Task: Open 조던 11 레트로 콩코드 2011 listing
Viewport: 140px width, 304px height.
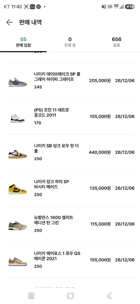Action: pos(70,117)
